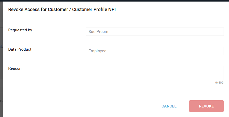Click the Requested by label

20,30
